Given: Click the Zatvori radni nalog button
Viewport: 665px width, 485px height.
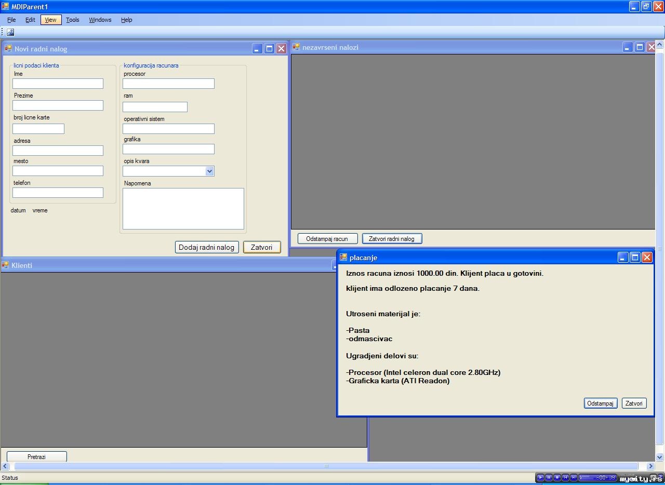Looking at the screenshot, I should click(392, 239).
